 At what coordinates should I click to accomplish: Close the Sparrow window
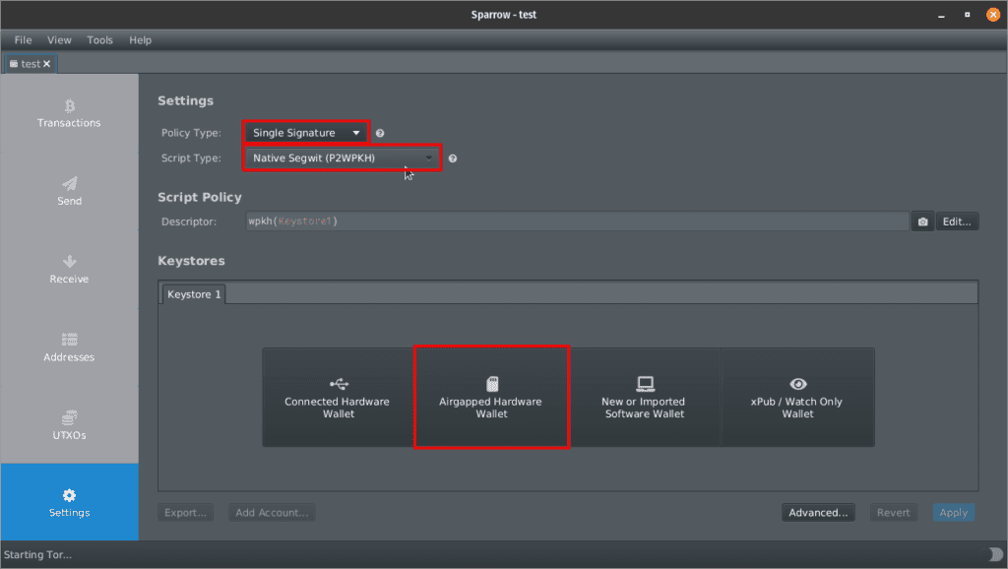993,15
